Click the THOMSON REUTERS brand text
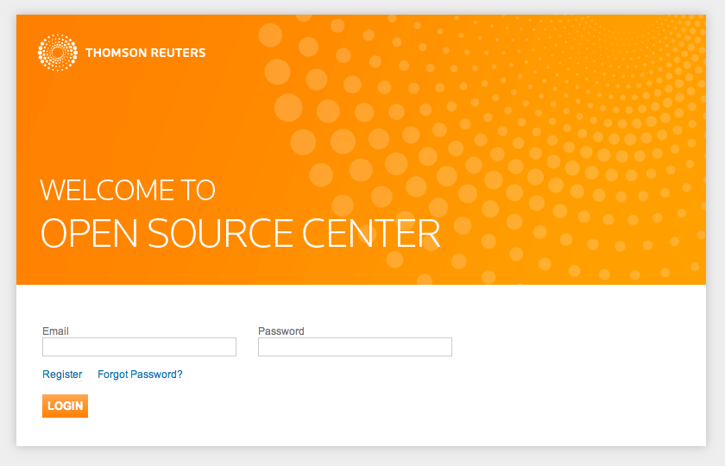 [x=146, y=53]
